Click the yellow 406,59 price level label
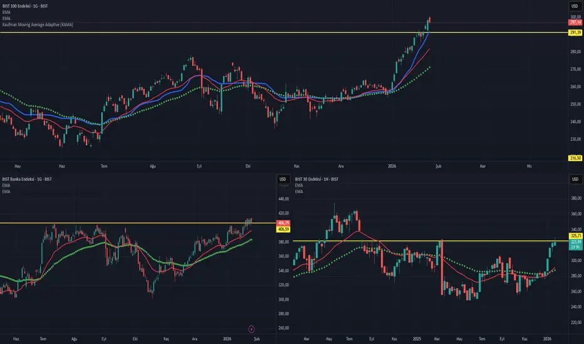584x344 pixels. [x=283, y=229]
